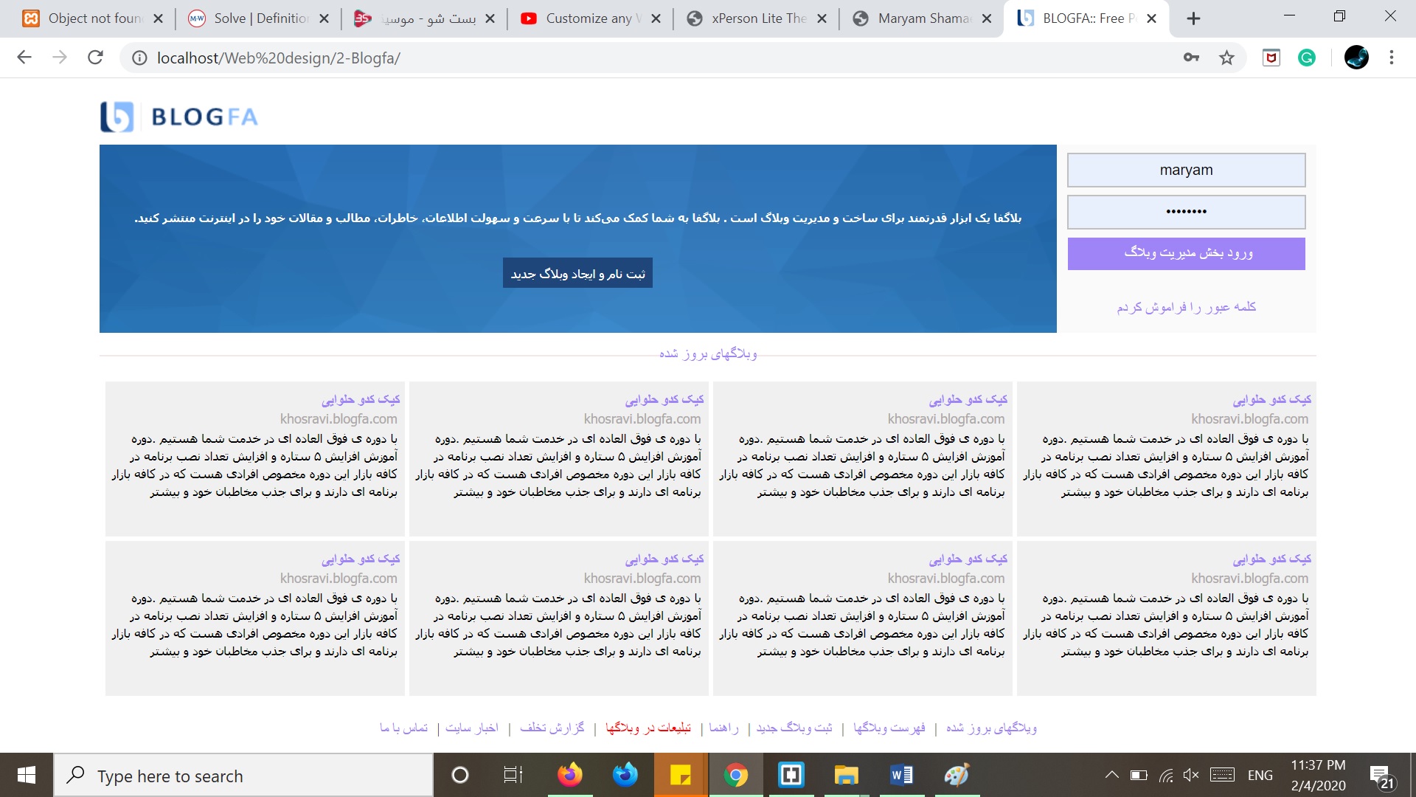Viewport: 1416px width, 797px height.
Task: Open the red shield extension icon
Action: [1271, 58]
